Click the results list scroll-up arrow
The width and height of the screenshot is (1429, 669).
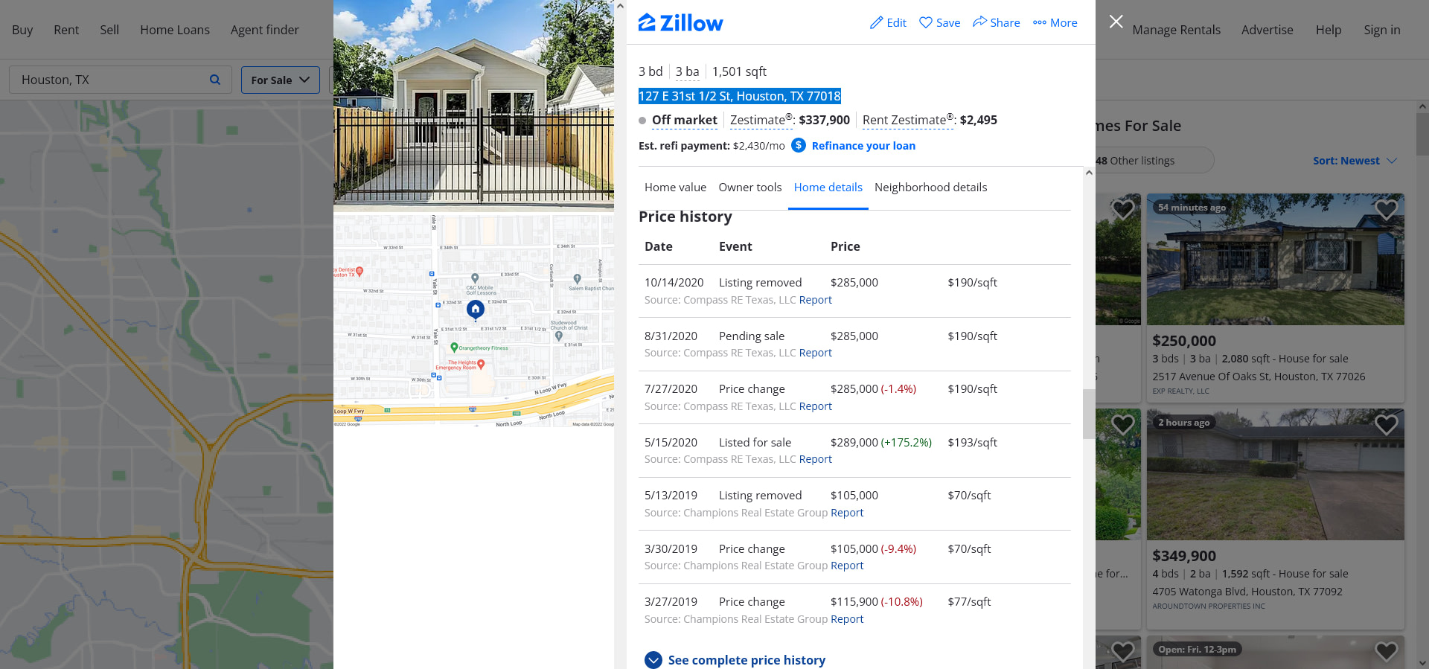1422,106
